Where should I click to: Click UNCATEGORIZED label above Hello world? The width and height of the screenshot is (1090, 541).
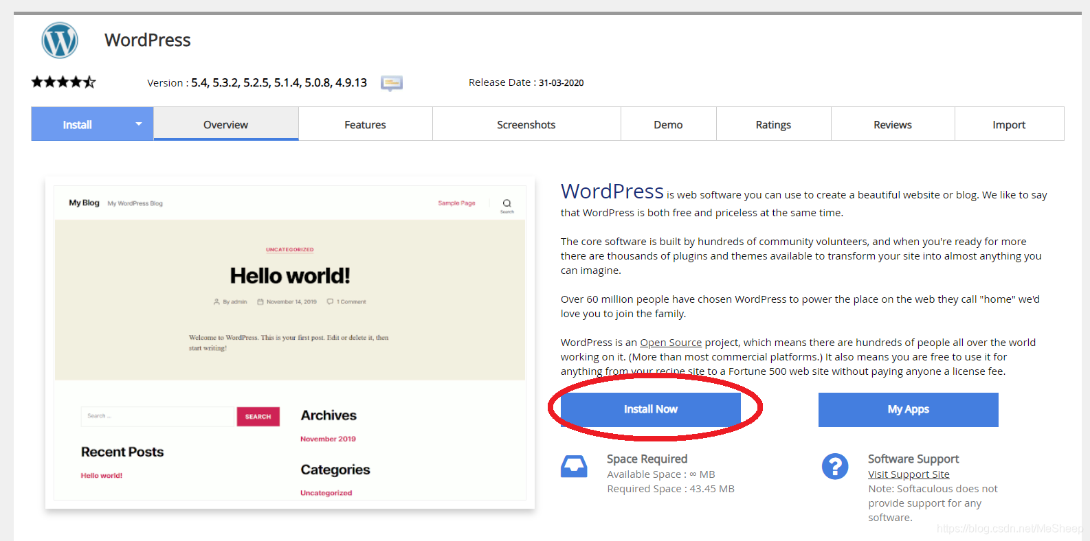coord(290,250)
